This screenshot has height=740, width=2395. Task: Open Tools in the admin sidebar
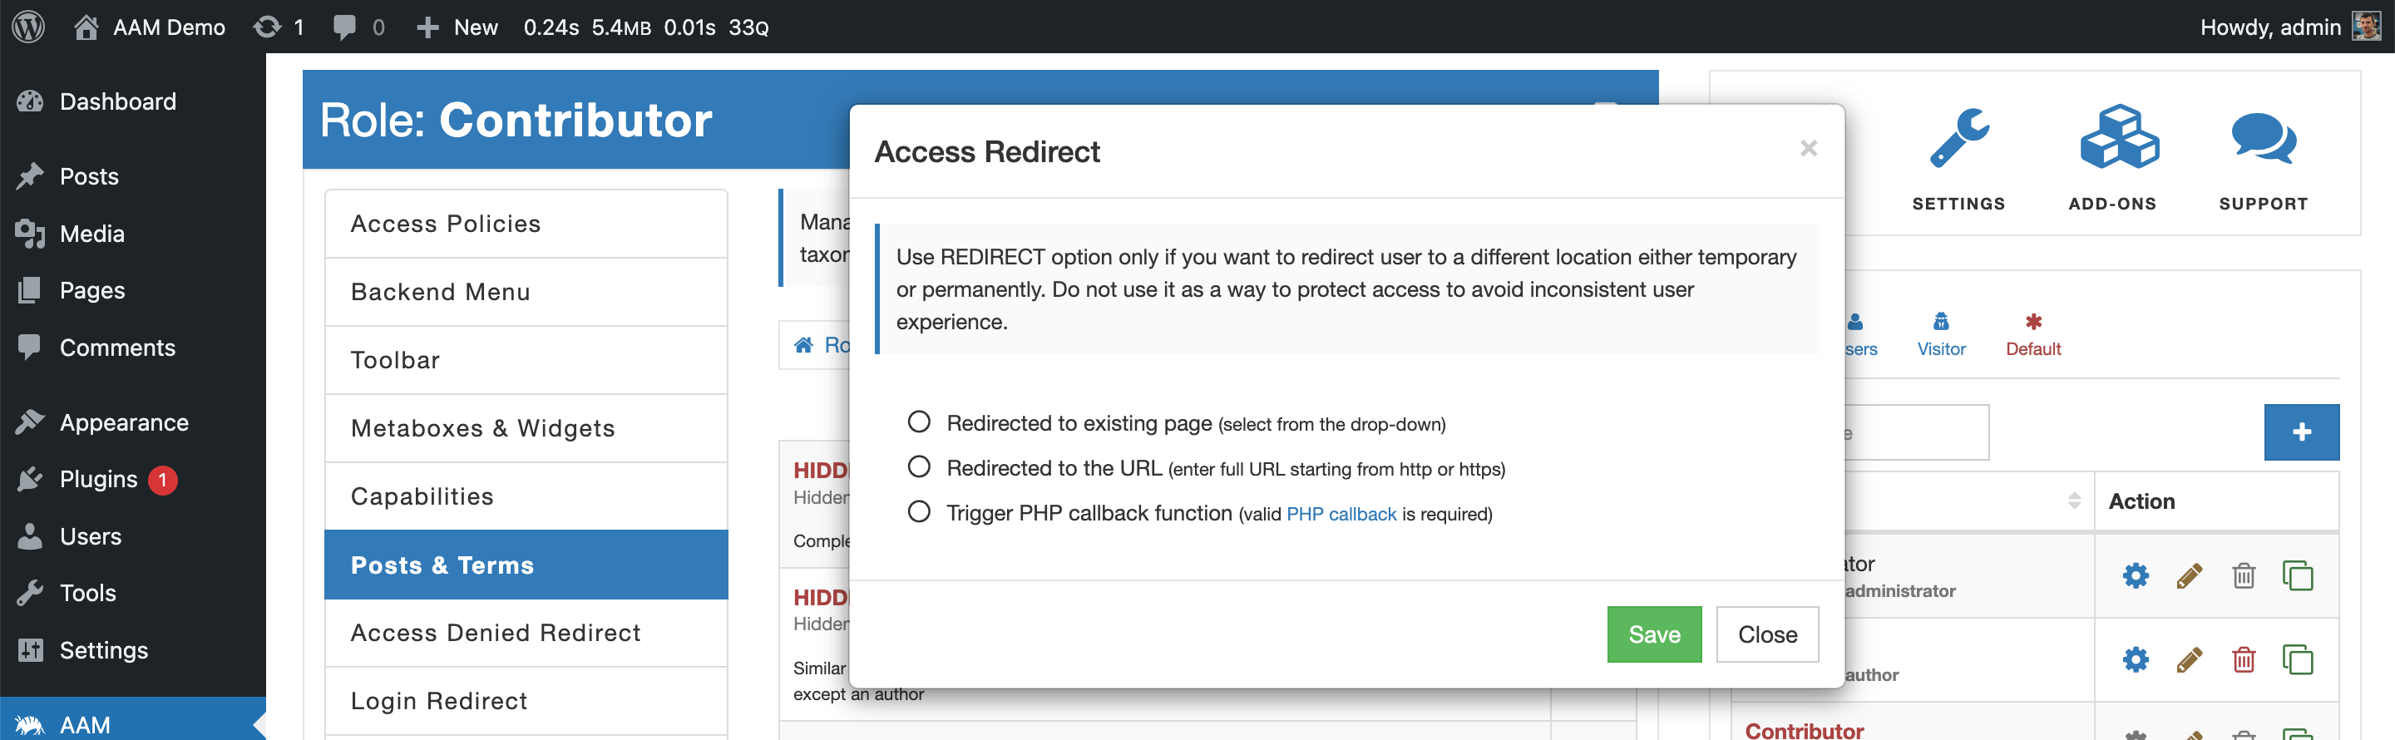133,593
